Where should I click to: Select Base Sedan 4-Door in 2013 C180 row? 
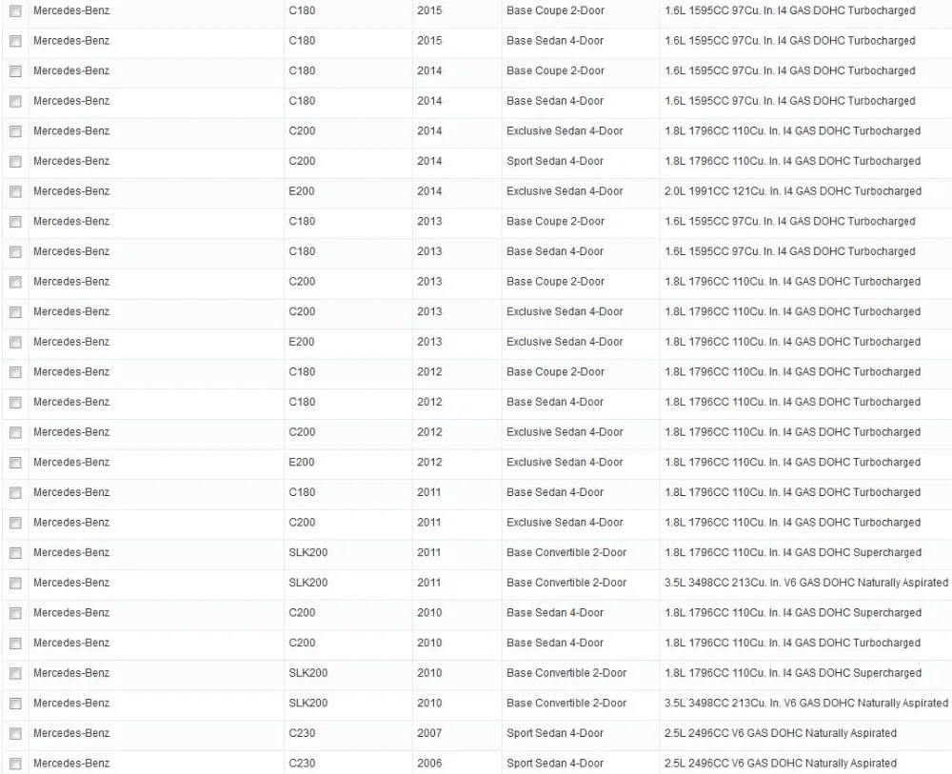tap(555, 251)
